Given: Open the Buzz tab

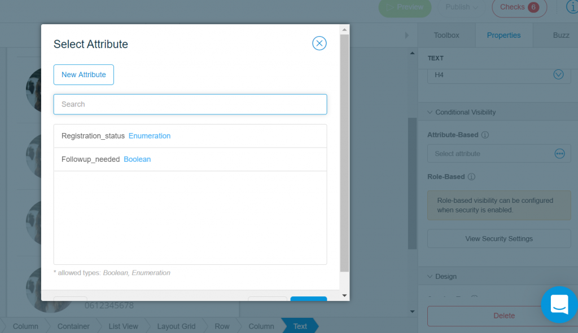Looking at the screenshot, I should 561,35.
